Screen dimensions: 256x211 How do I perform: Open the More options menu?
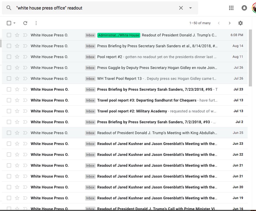[36, 23]
